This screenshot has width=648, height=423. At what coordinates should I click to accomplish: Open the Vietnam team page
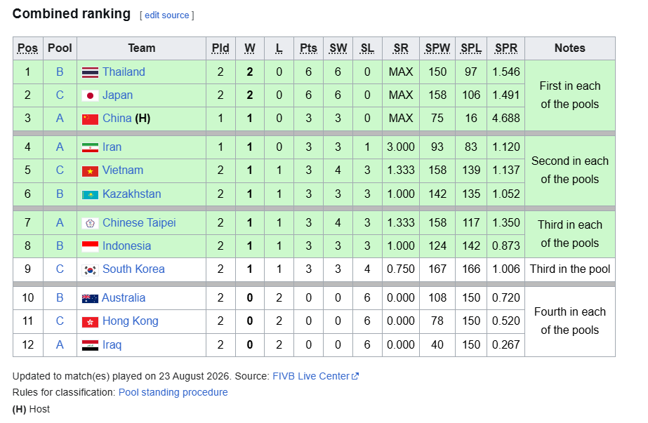pos(123,170)
